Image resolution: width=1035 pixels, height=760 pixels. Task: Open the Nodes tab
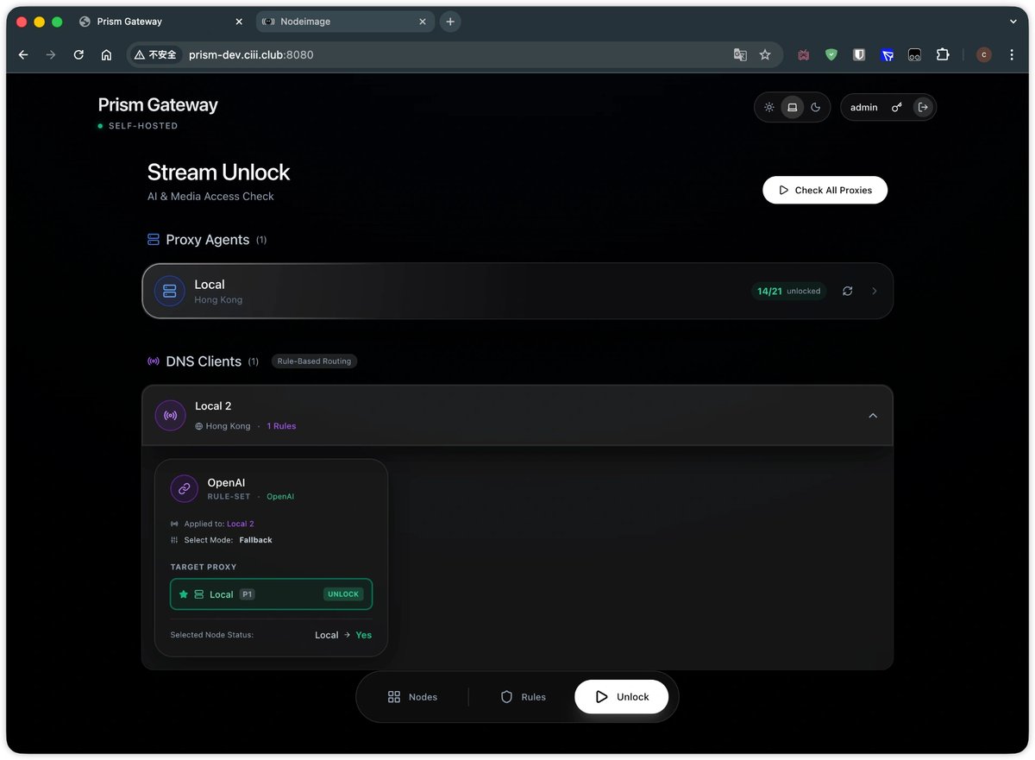[x=412, y=697]
